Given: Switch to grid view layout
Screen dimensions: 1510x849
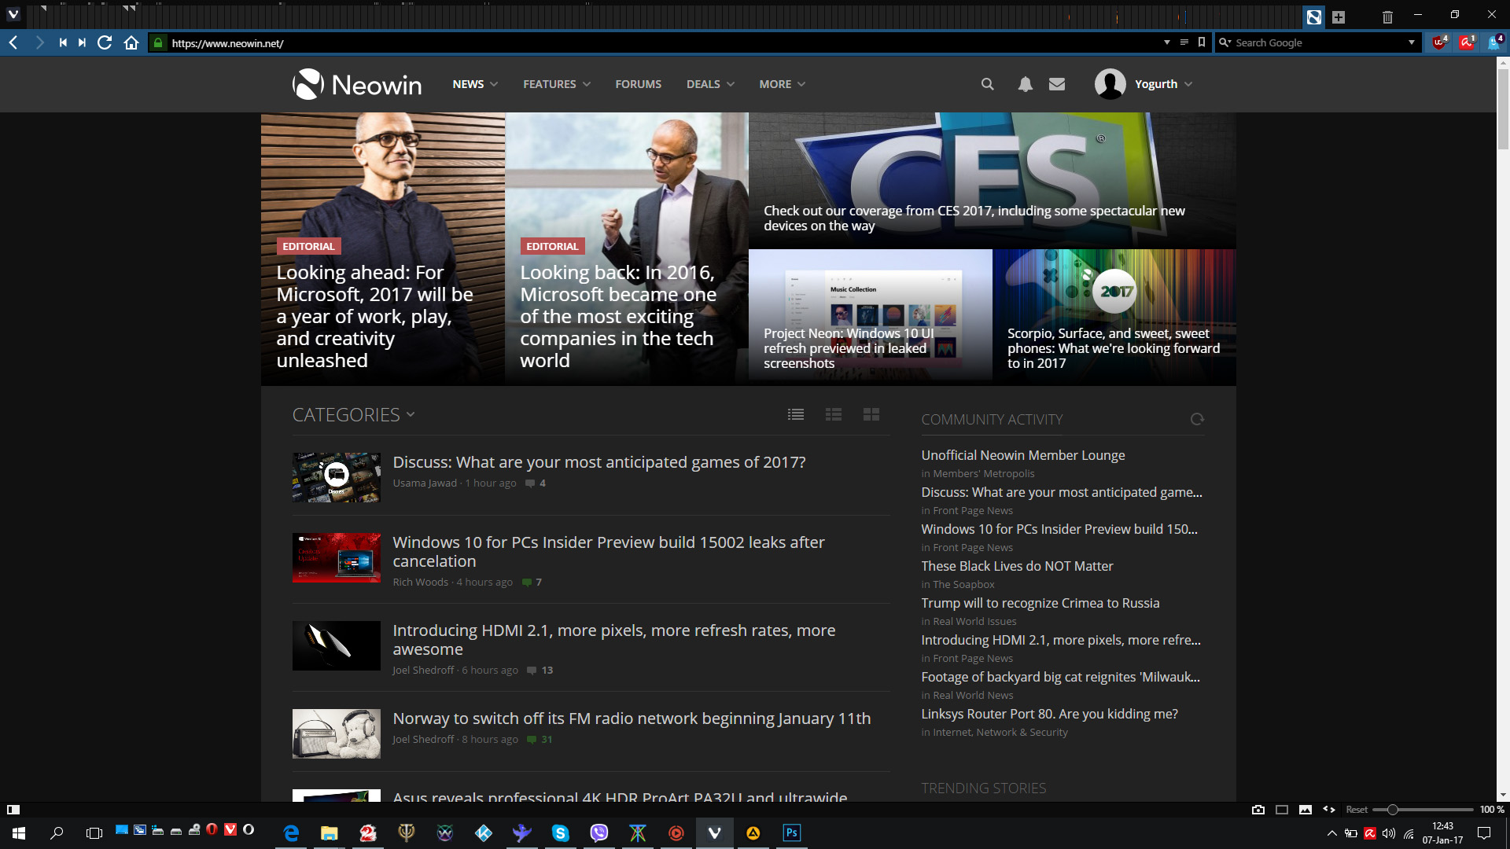Looking at the screenshot, I should coord(871,414).
